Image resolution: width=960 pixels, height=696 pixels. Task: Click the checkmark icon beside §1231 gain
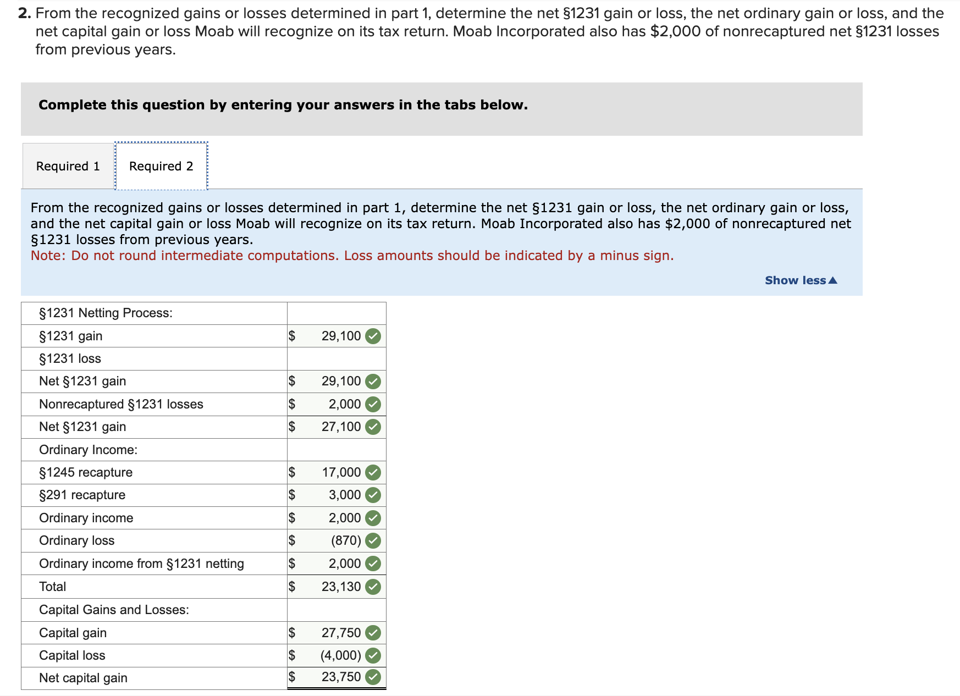point(373,336)
